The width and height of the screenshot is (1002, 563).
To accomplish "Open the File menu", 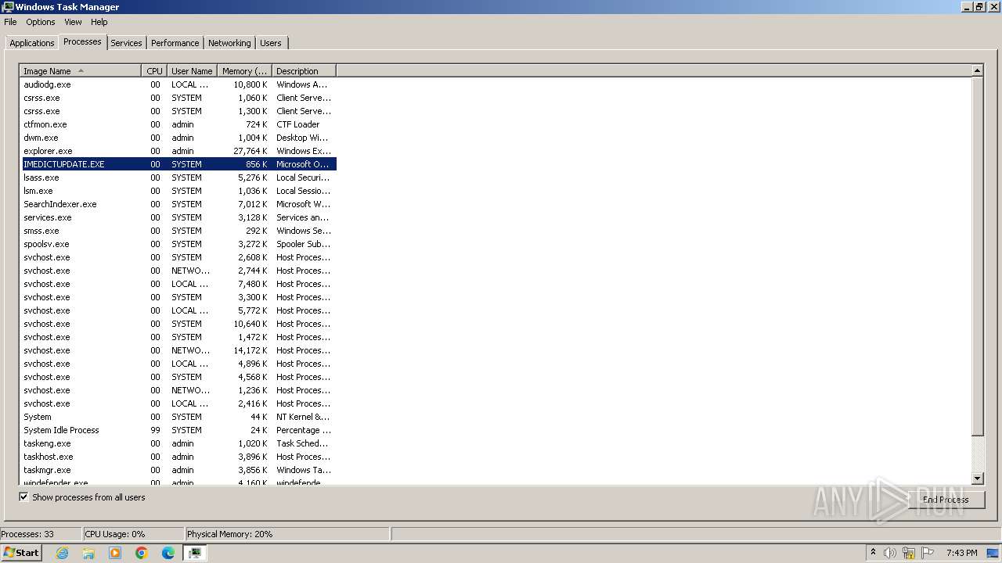I will pos(10,22).
